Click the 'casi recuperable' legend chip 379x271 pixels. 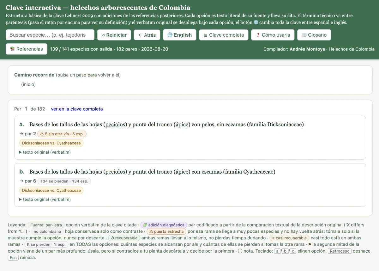point(289,238)
